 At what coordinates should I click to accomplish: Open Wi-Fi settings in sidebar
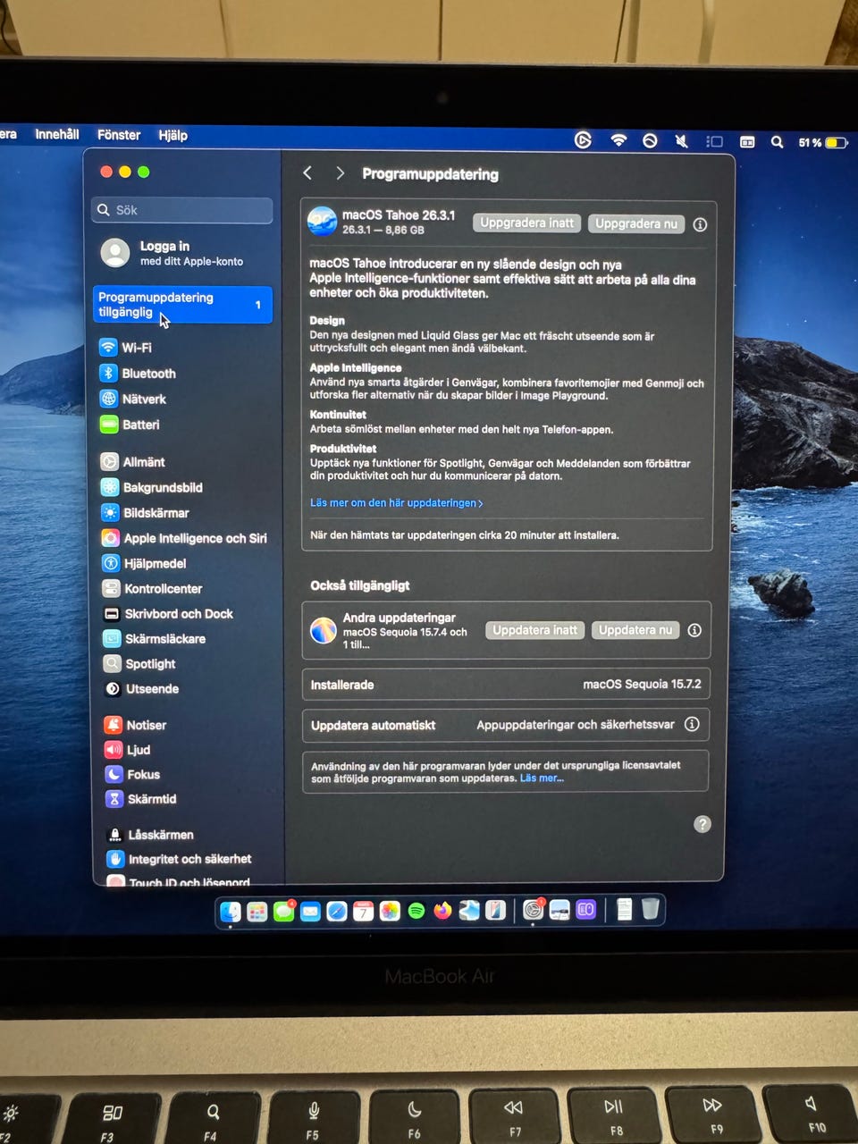pos(136,348)
